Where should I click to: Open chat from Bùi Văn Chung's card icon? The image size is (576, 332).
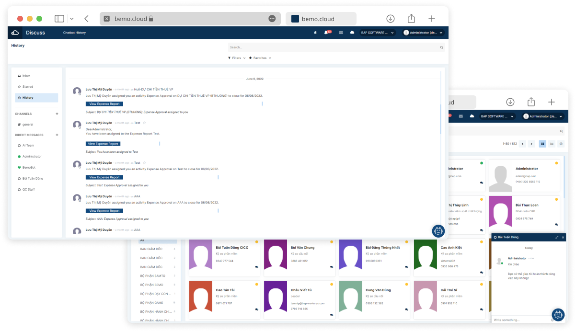332,267
